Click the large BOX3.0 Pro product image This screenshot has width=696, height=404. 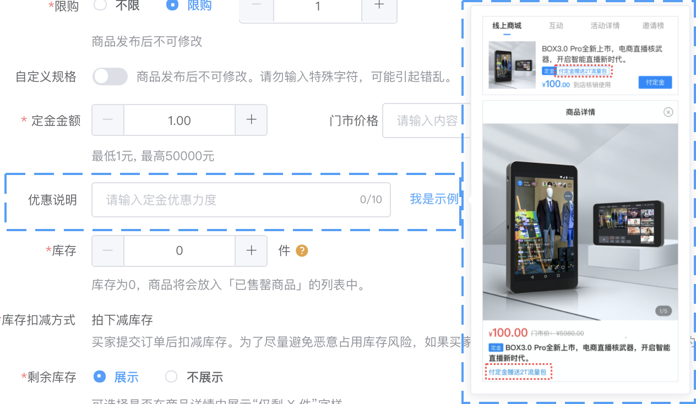[x=580, y=221]
